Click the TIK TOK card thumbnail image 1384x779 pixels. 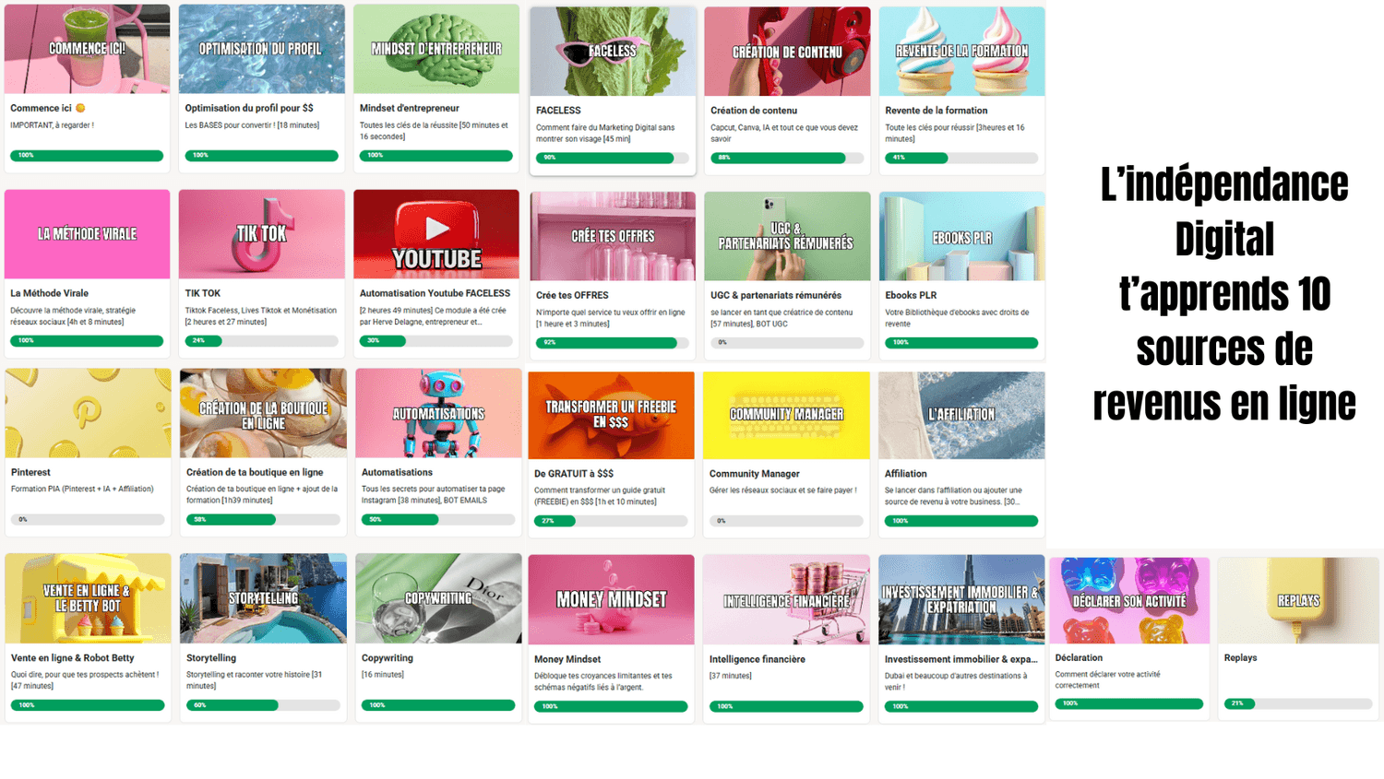coord(261,234)
